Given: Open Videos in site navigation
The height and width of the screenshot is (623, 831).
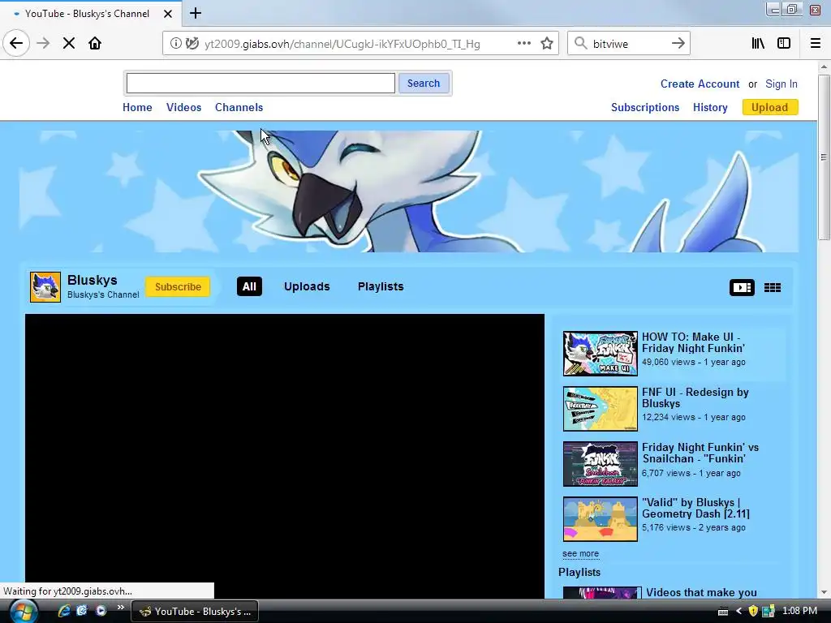Looking at the screenshot, I should click(x=184, y=108).
